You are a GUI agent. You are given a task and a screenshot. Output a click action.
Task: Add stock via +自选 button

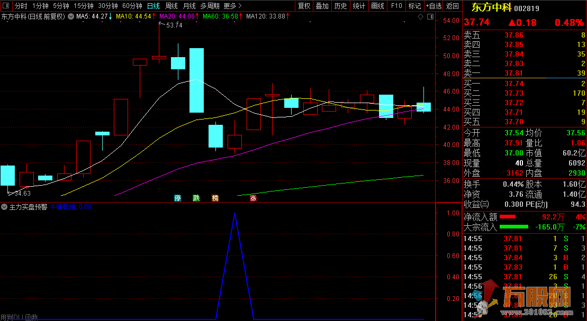[x=434, y=6]
